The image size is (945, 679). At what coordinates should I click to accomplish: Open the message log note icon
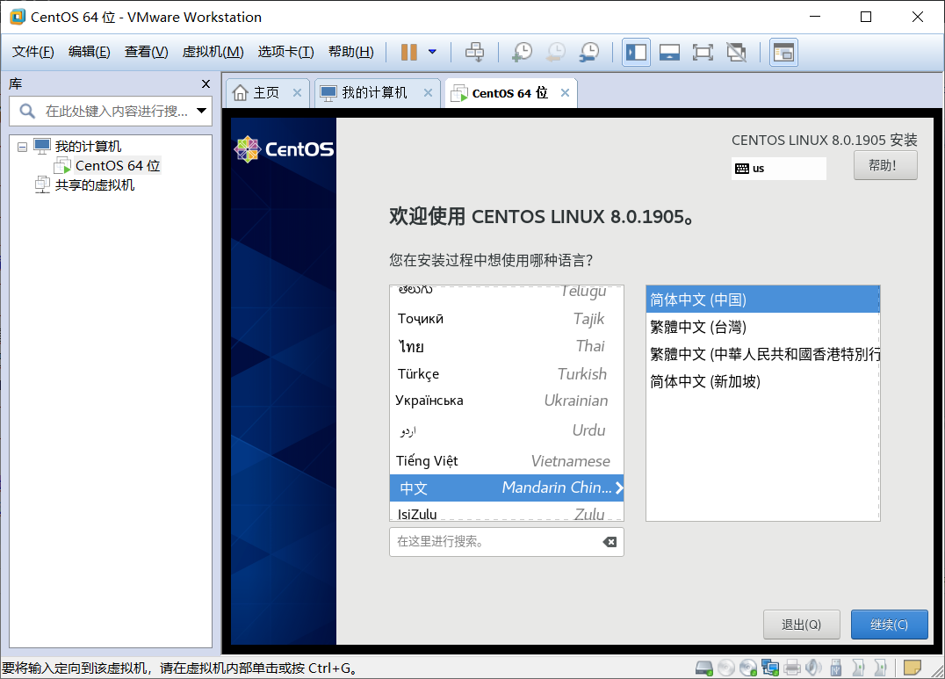912,668
